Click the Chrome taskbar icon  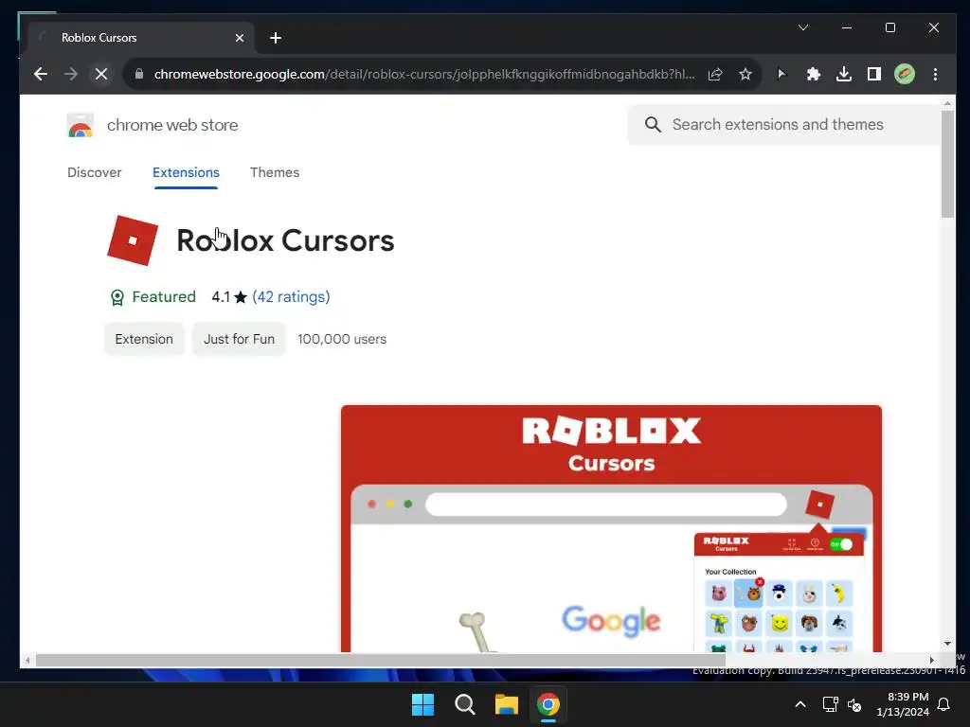(548, 704)
